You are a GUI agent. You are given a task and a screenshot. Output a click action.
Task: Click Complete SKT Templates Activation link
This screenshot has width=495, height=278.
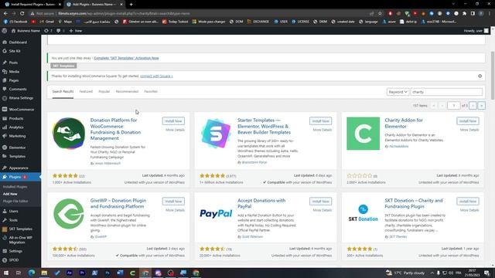[126, 58]
